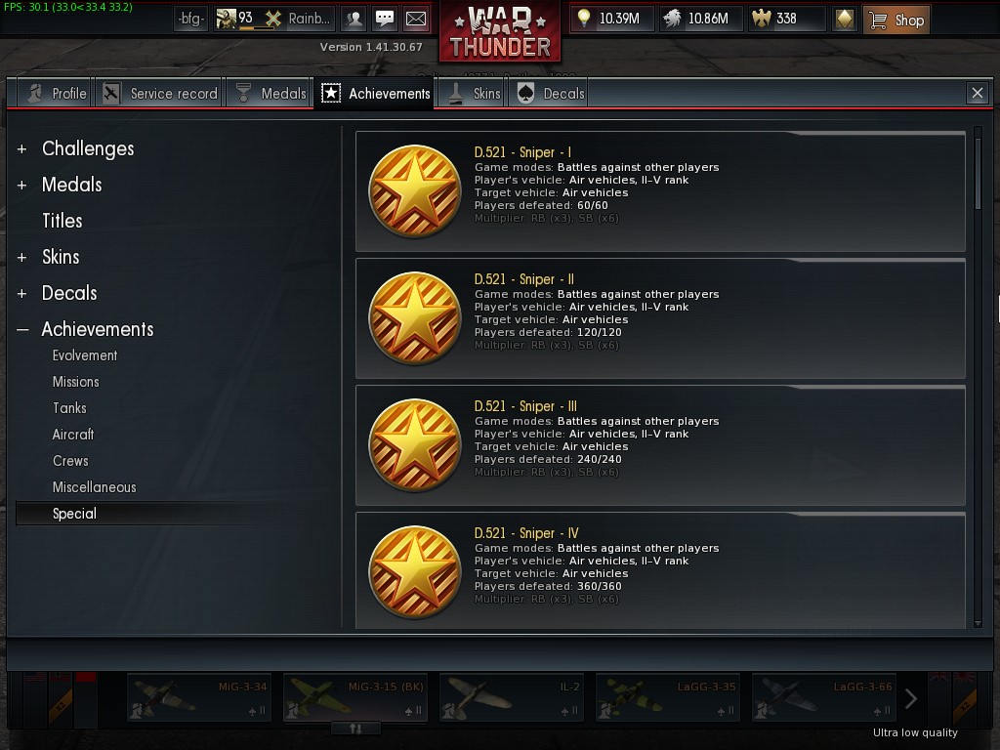Open the friends/contacts icon in top bar
Image resolution: width=1000 pixels, height=750 pixels.
(354, 19)
